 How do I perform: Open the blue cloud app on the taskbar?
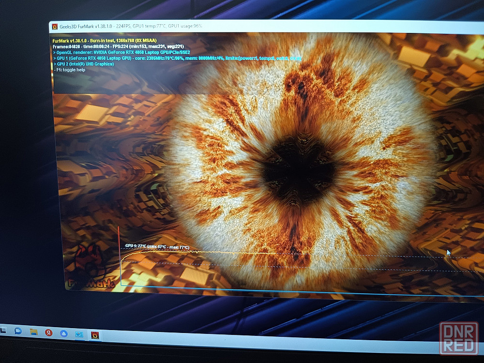pyautogui.click(x=63, y=333)
